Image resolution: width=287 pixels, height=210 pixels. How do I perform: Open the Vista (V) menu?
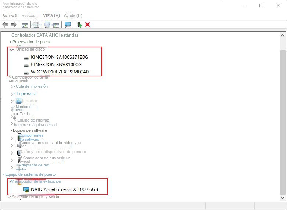(51, 15)
